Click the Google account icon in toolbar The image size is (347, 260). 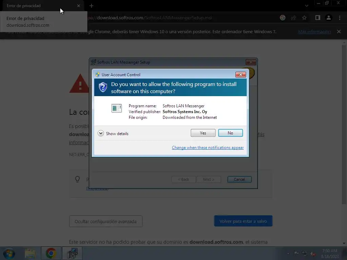click(x=283, y=18)
